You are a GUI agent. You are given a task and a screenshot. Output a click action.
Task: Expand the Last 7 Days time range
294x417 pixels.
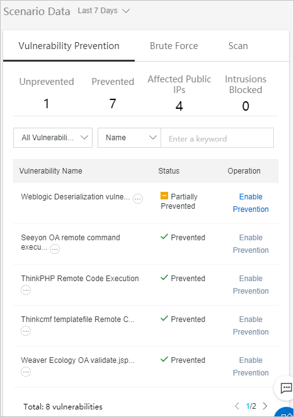tap(104, 11)
